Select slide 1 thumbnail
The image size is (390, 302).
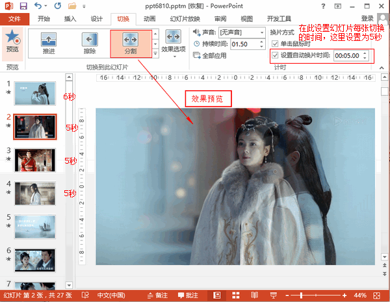[35, 94]
